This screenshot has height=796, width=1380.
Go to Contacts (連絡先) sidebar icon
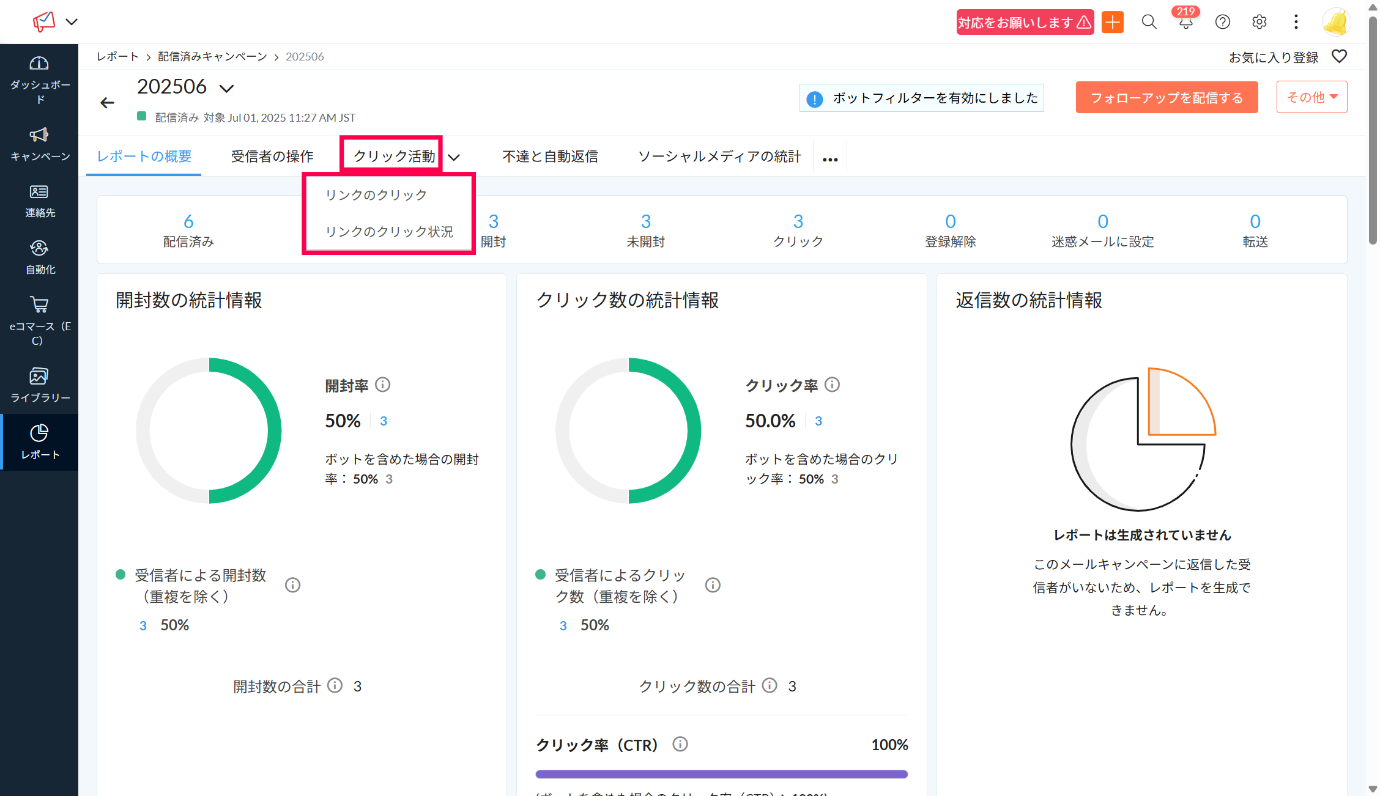pos(39,192)
